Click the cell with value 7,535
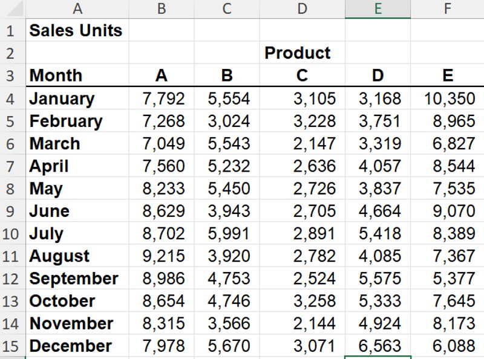 tap(447, 188)
